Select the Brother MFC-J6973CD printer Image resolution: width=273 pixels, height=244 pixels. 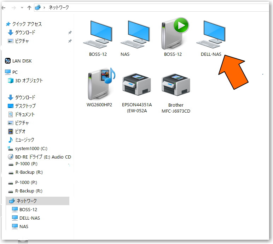click(x=176, y=93)
